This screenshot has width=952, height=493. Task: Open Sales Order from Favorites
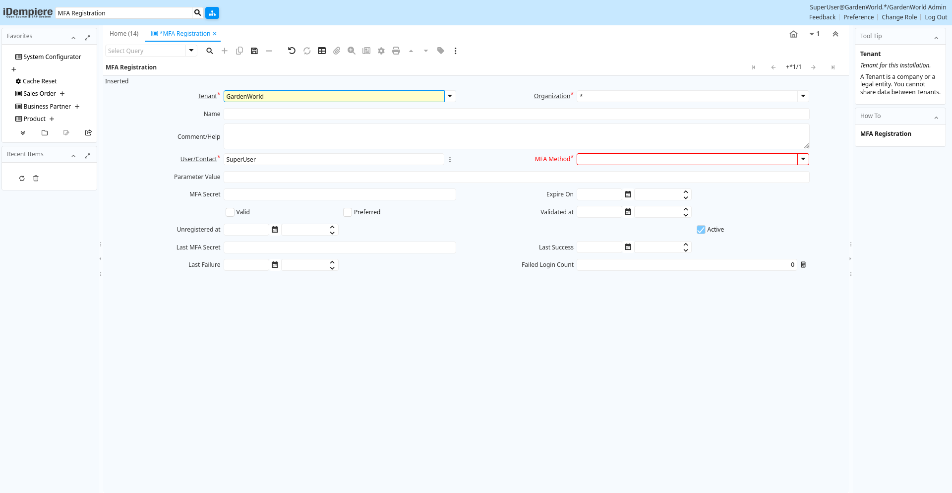[x=40, y=94]
